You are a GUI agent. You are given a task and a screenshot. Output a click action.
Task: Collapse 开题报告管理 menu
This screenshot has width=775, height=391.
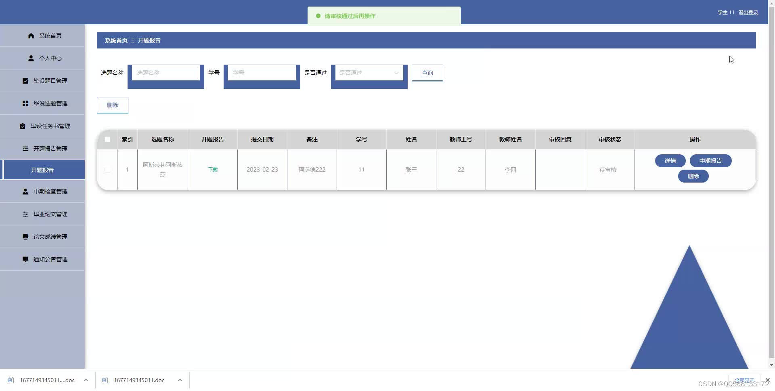(42, 149)
